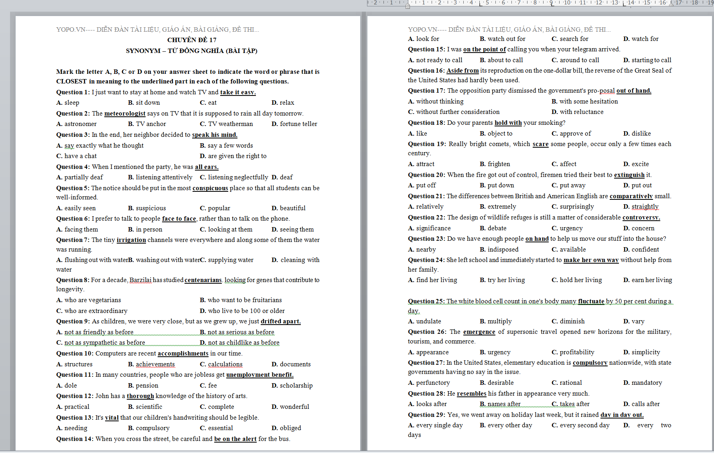The width and height of the screenshot is (714, 453).
Task: Click the underlined word 'conspicuous'
Action: coord(210,188)
